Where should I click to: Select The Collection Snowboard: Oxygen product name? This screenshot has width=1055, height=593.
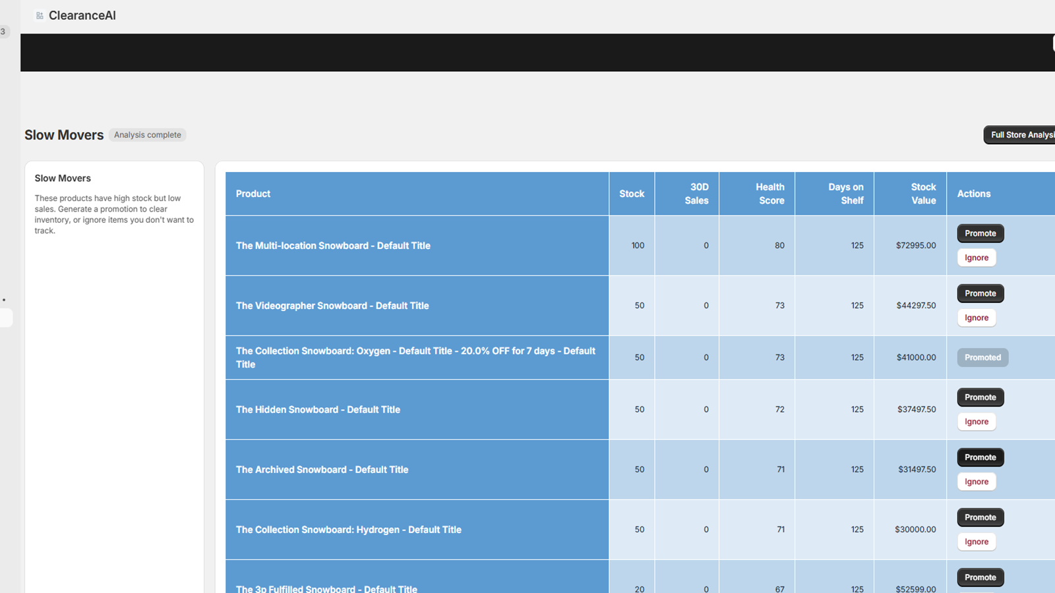pyautogui.click(x=416, y=358)
